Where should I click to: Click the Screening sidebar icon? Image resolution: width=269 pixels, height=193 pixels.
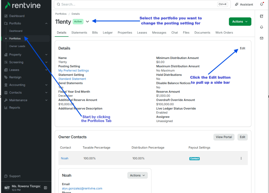(x=6, y=62)
